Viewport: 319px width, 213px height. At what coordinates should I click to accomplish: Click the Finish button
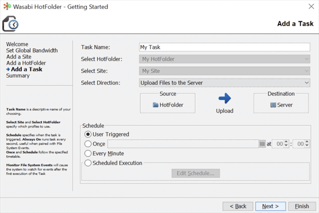pos(301,206)
